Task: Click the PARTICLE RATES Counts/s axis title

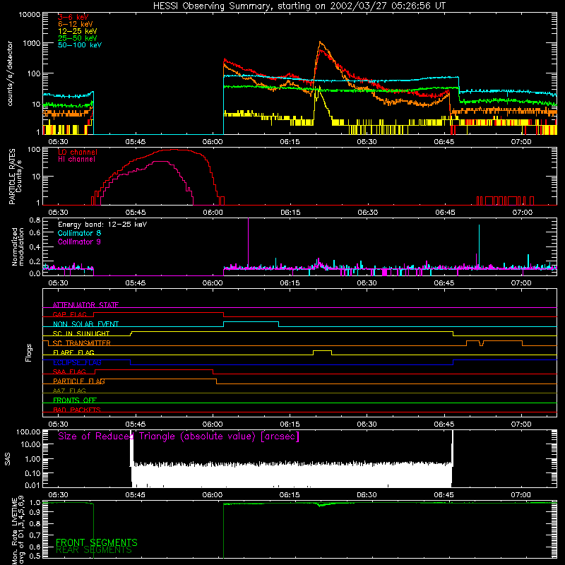Action: 15,177
